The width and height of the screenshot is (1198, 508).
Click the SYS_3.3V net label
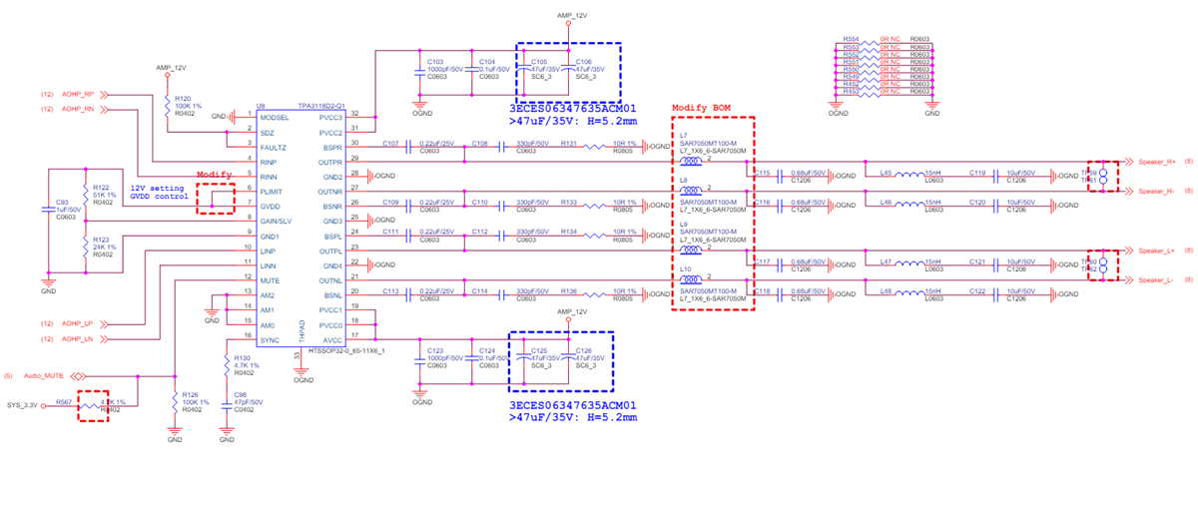(x=24, y=405)
